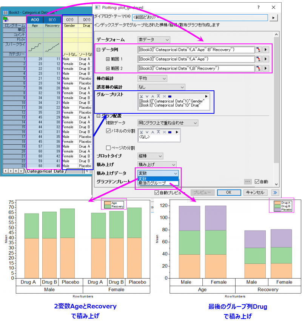Click move-to-bottom icon in グループリスト toolbar
Screen dimensions: 302x322
click(141, 96)
